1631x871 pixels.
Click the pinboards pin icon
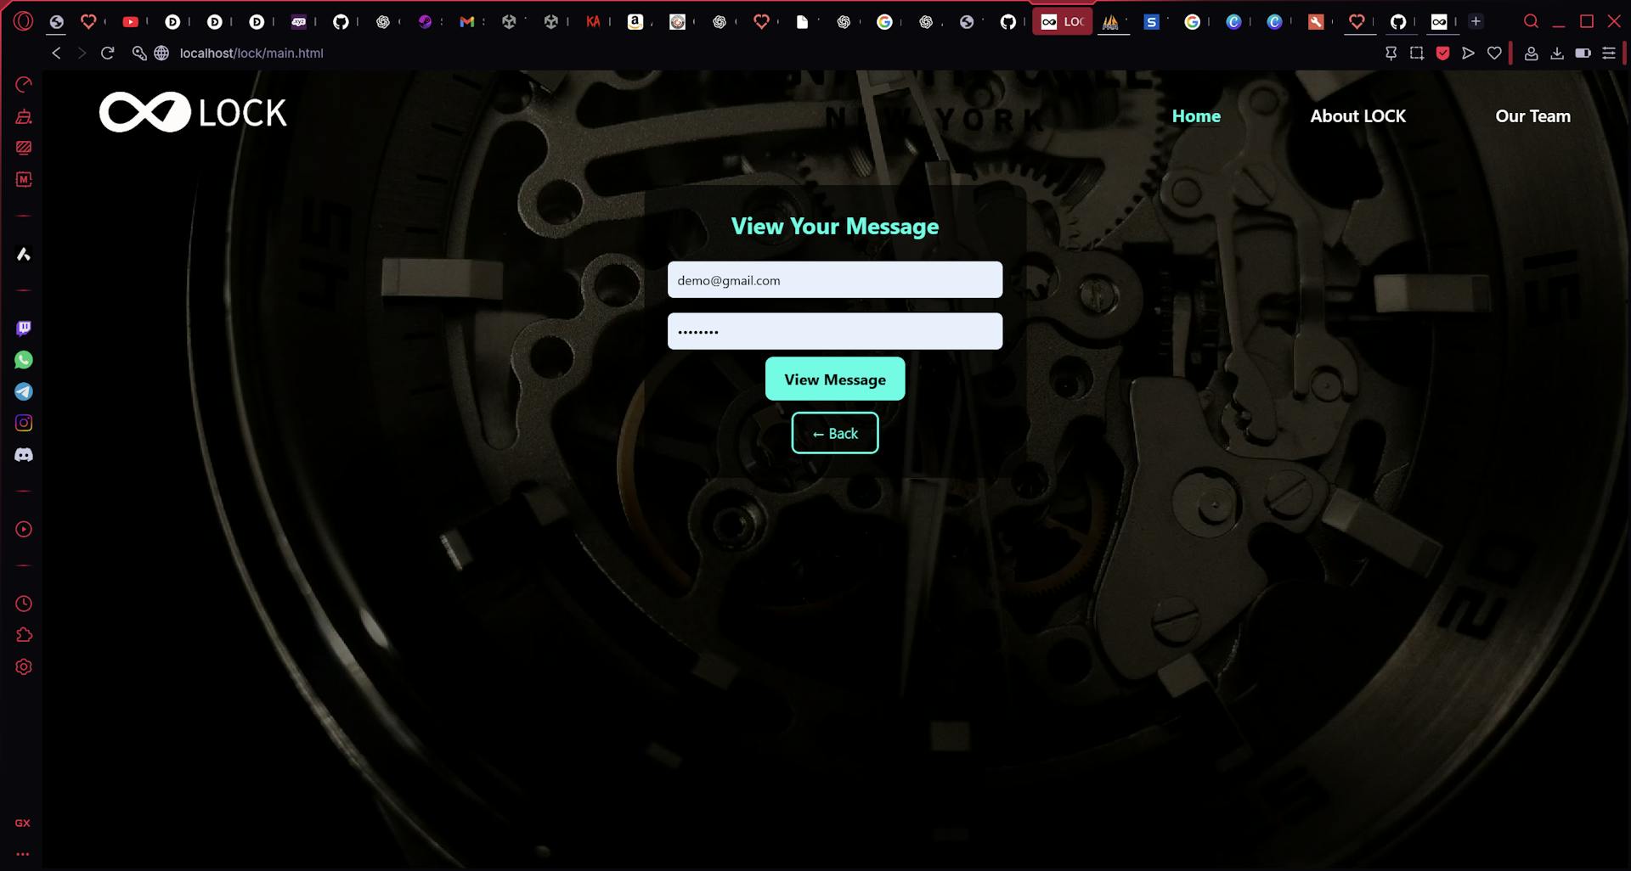pos(1391,53)
